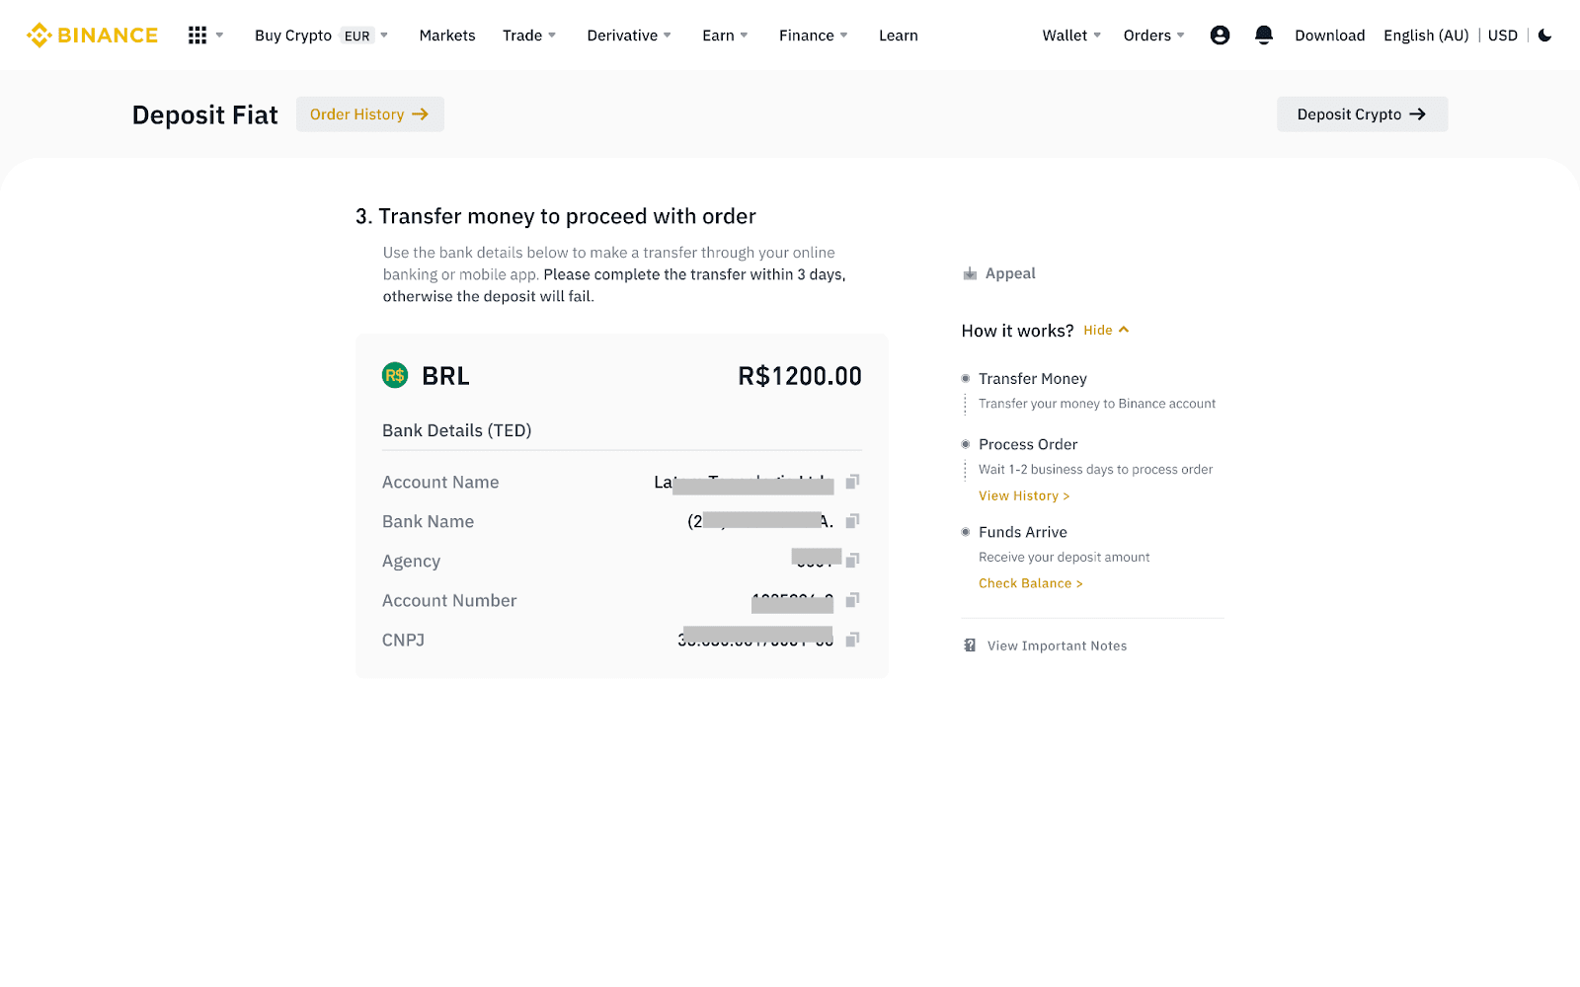Image resolution: width=1580 pixels, height=987 pixels.
Task: Copy the Account Name value
Action: coord(853,482)
